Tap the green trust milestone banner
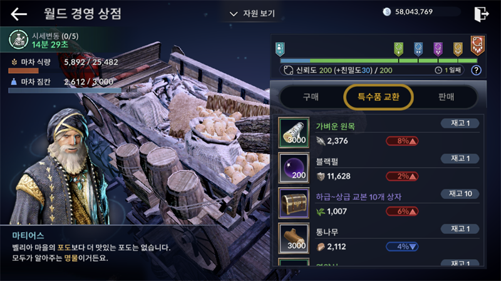This screenshot has width=501, height=281. [398, 49]
